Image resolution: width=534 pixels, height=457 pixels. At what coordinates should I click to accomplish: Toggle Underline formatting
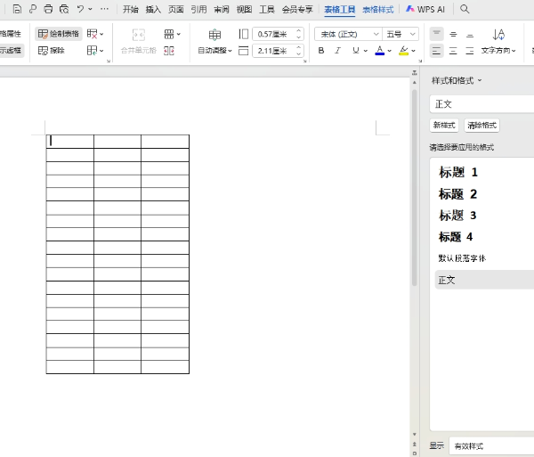[x=356, y=51]
